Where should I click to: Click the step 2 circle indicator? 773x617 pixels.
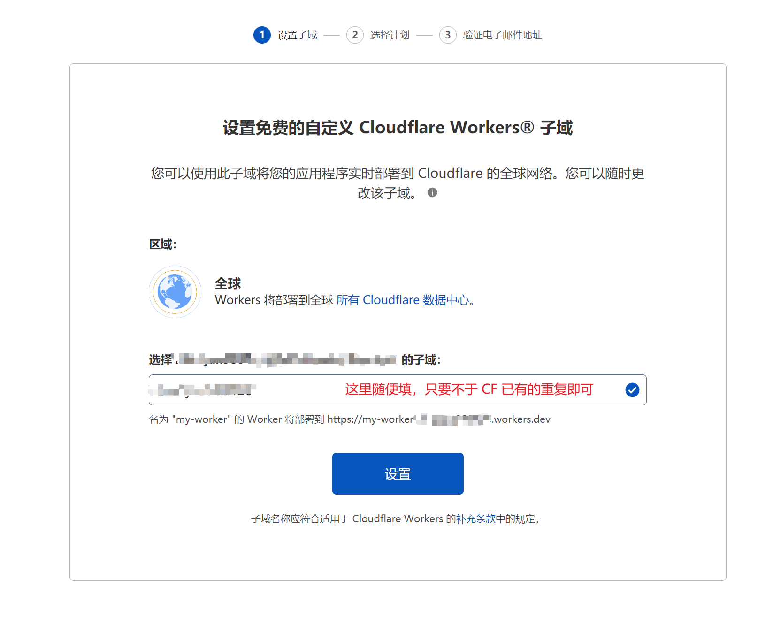(355, 35)
